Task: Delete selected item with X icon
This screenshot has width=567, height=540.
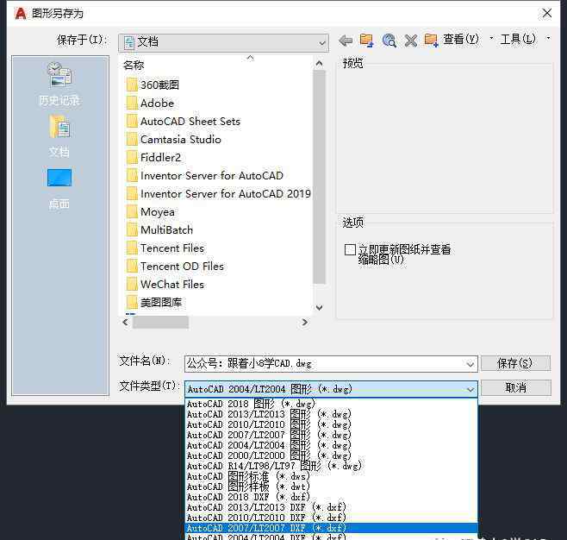Action: click(x=411, y=41)
